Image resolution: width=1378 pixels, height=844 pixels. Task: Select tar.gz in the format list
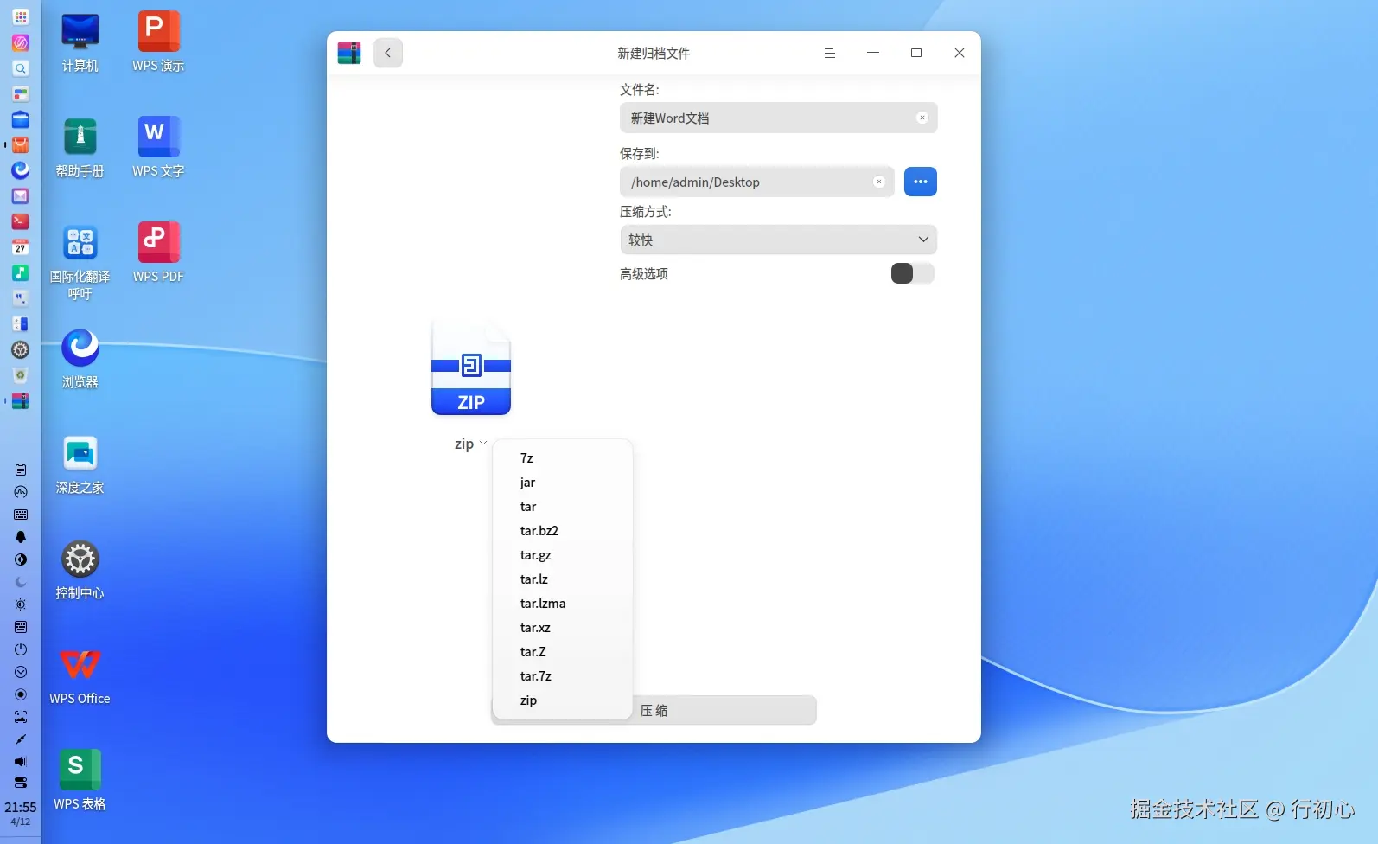coord(563,555)
